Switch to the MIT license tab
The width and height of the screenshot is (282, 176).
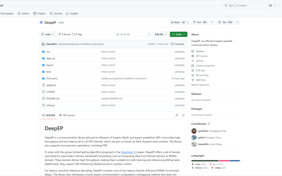click(x=67, y=115)
